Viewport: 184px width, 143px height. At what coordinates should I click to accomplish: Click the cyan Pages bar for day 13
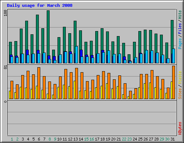[77, 55]
